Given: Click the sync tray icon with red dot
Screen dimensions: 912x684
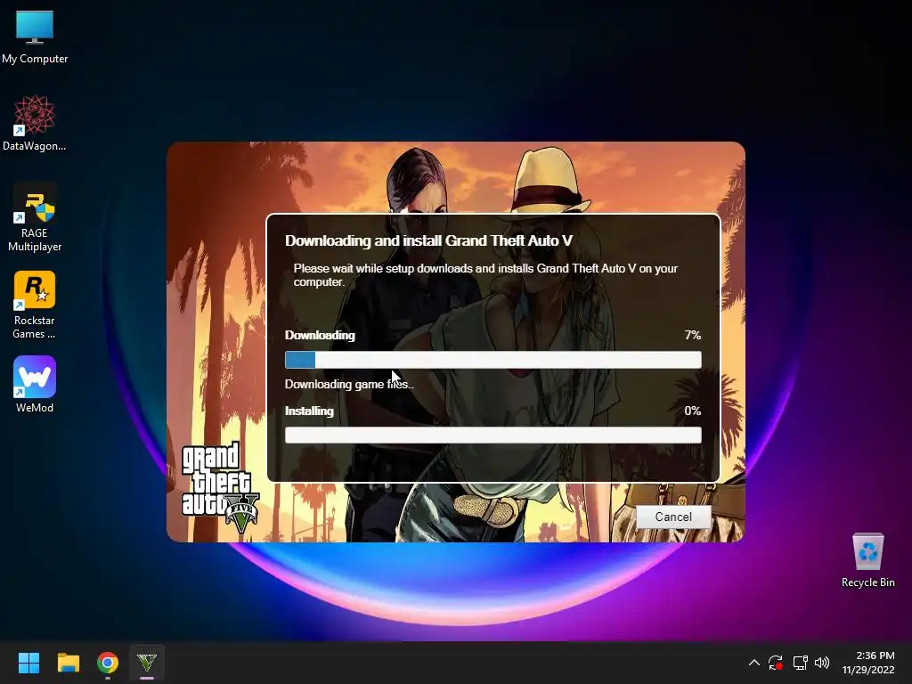Looking at the screenshot, I should point(776,663).
